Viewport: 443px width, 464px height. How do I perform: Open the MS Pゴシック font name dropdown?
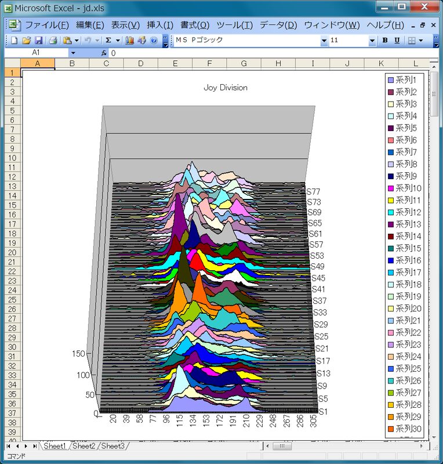click(324, 41)
